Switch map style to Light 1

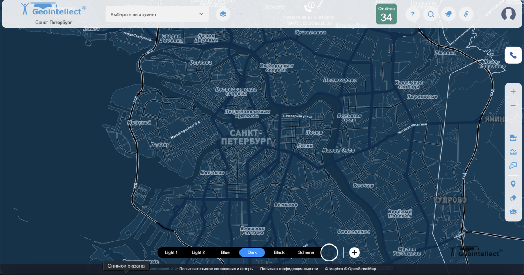[171, 252]
